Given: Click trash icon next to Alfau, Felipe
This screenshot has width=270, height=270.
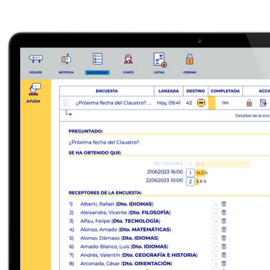Looking at the screenshot, I should point(224,221).
